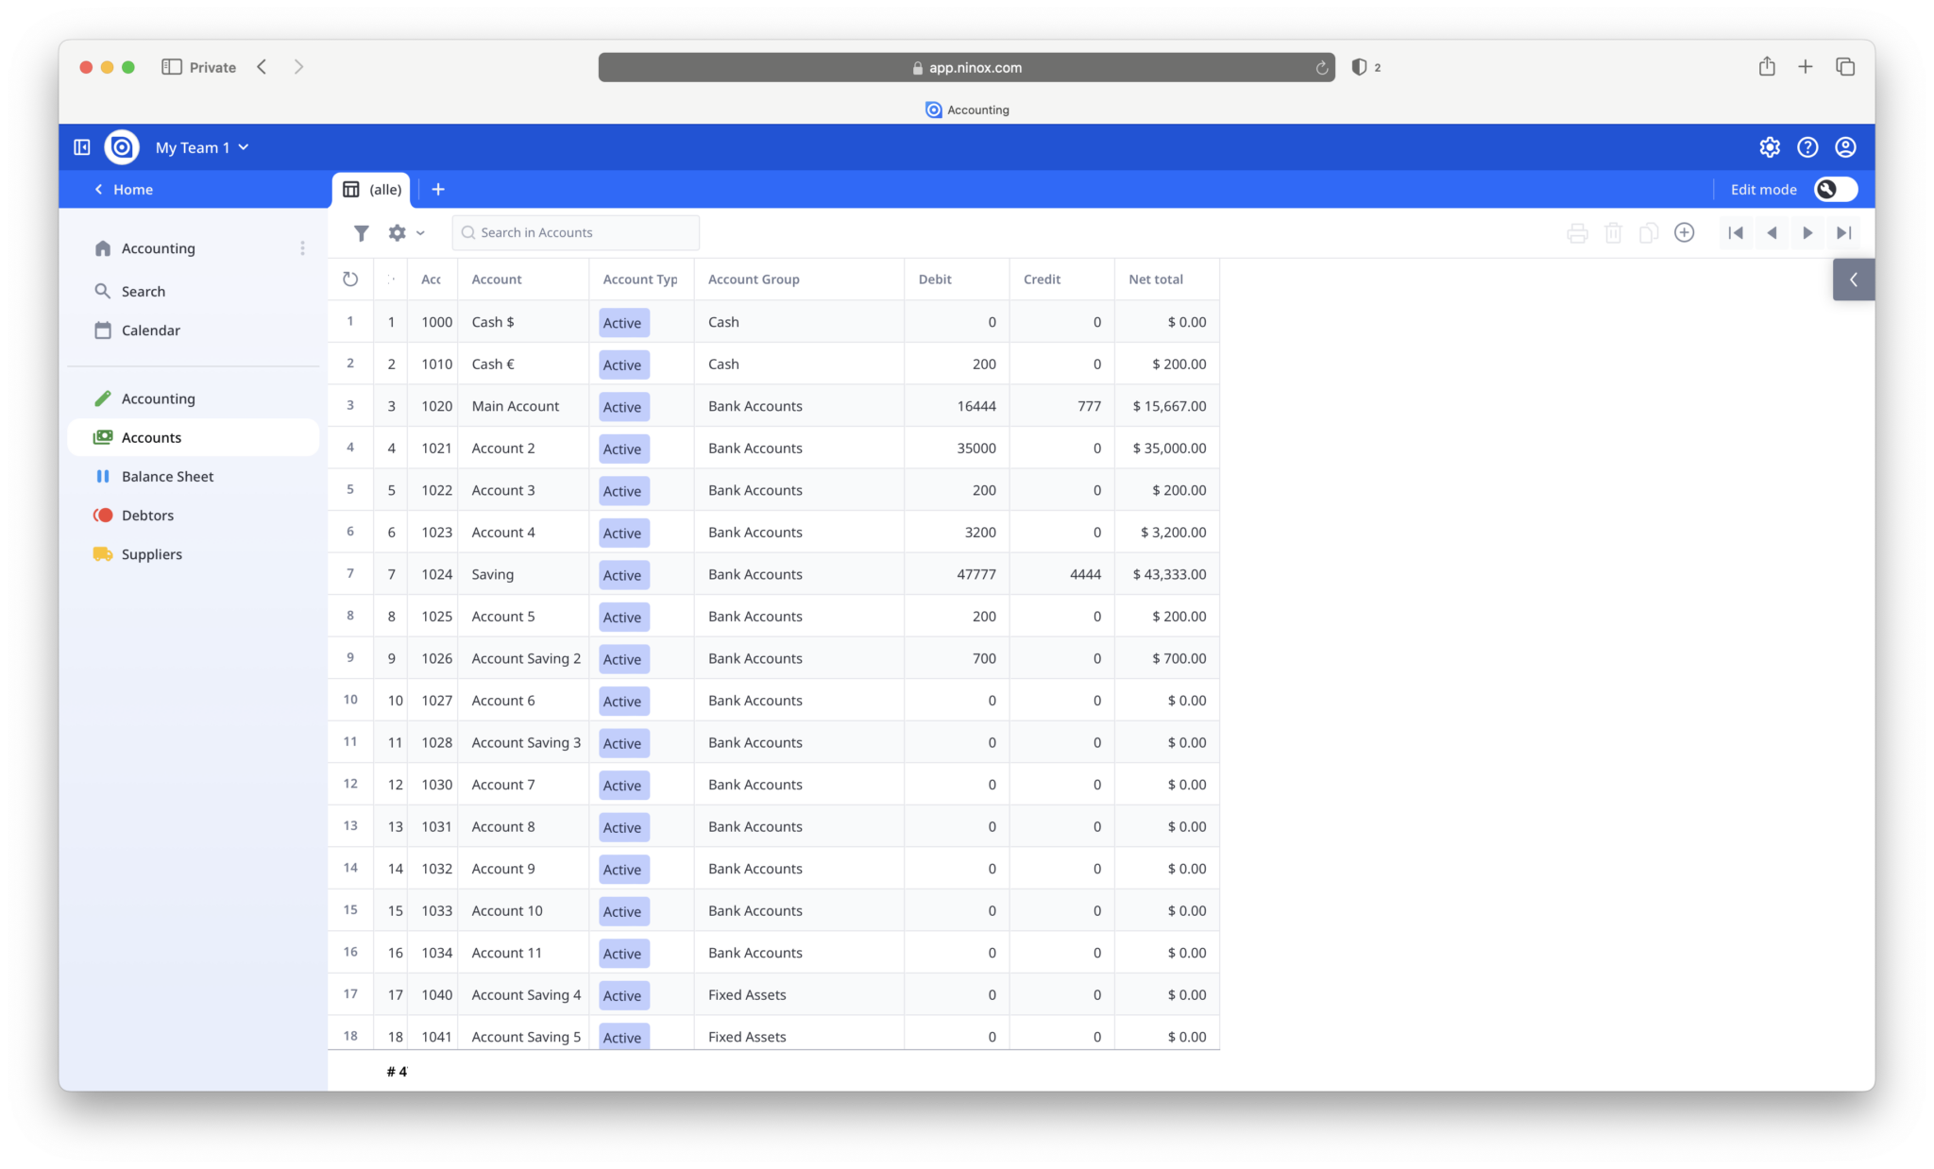The height and width of the screenshot is (1169, 1934).
Task: Jump to the last record
Action: (1843, 232)
